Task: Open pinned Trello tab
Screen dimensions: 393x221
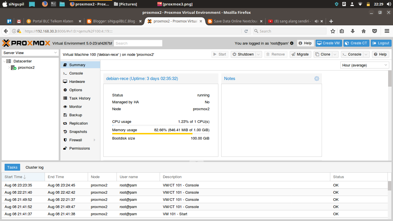Action: point(9,21)
